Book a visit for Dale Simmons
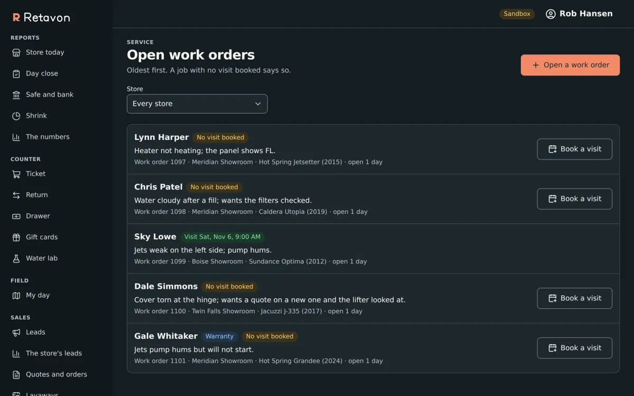Screen dimensions: 634x396 (574, 298)
